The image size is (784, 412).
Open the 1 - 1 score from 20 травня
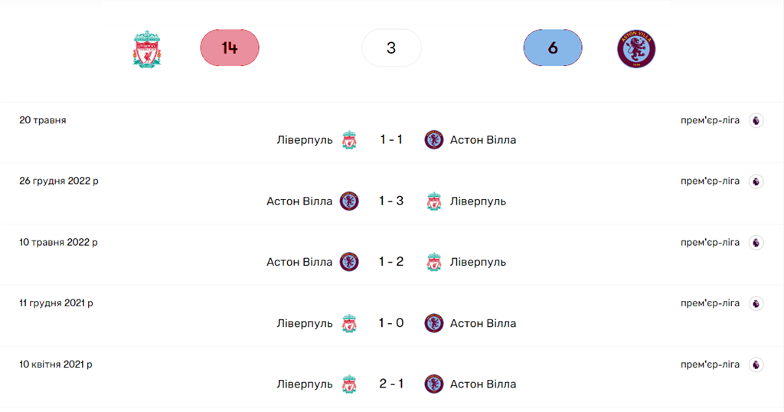click(x=391, y=140)
